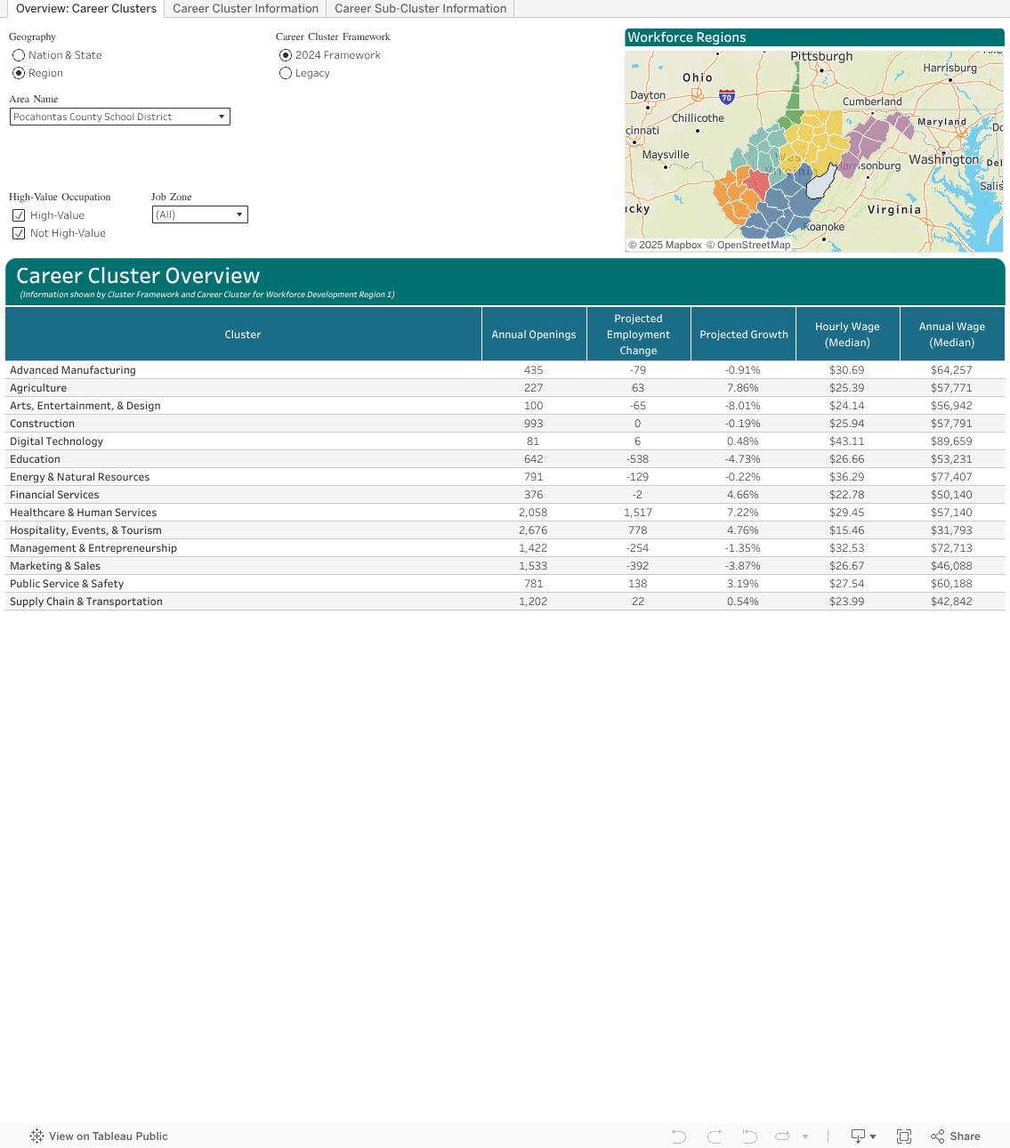Click the Projected Growth column header
Screen dimensions: 1010x1148
[744, 335]
